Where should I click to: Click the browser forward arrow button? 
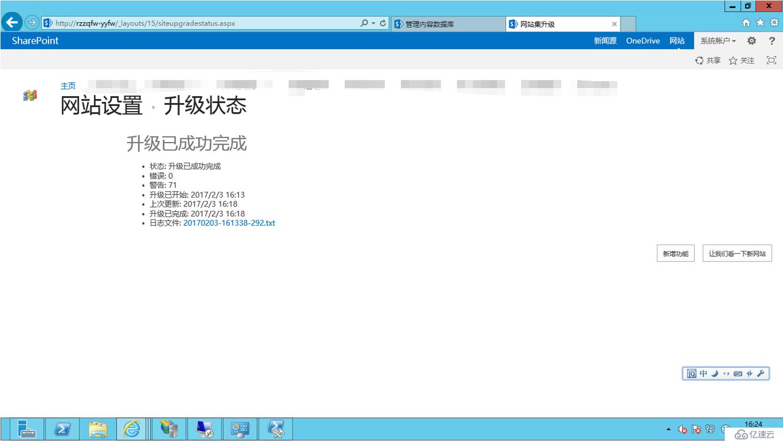[x=32, y=22]
